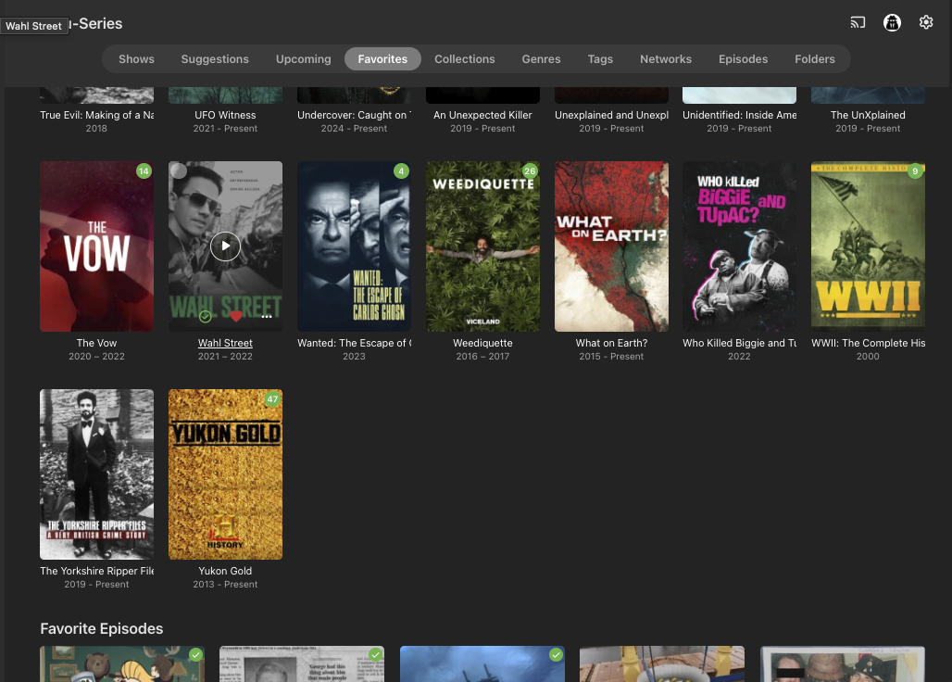Select Who Killed Biggie and Tupac poster

tap(739, 246)
